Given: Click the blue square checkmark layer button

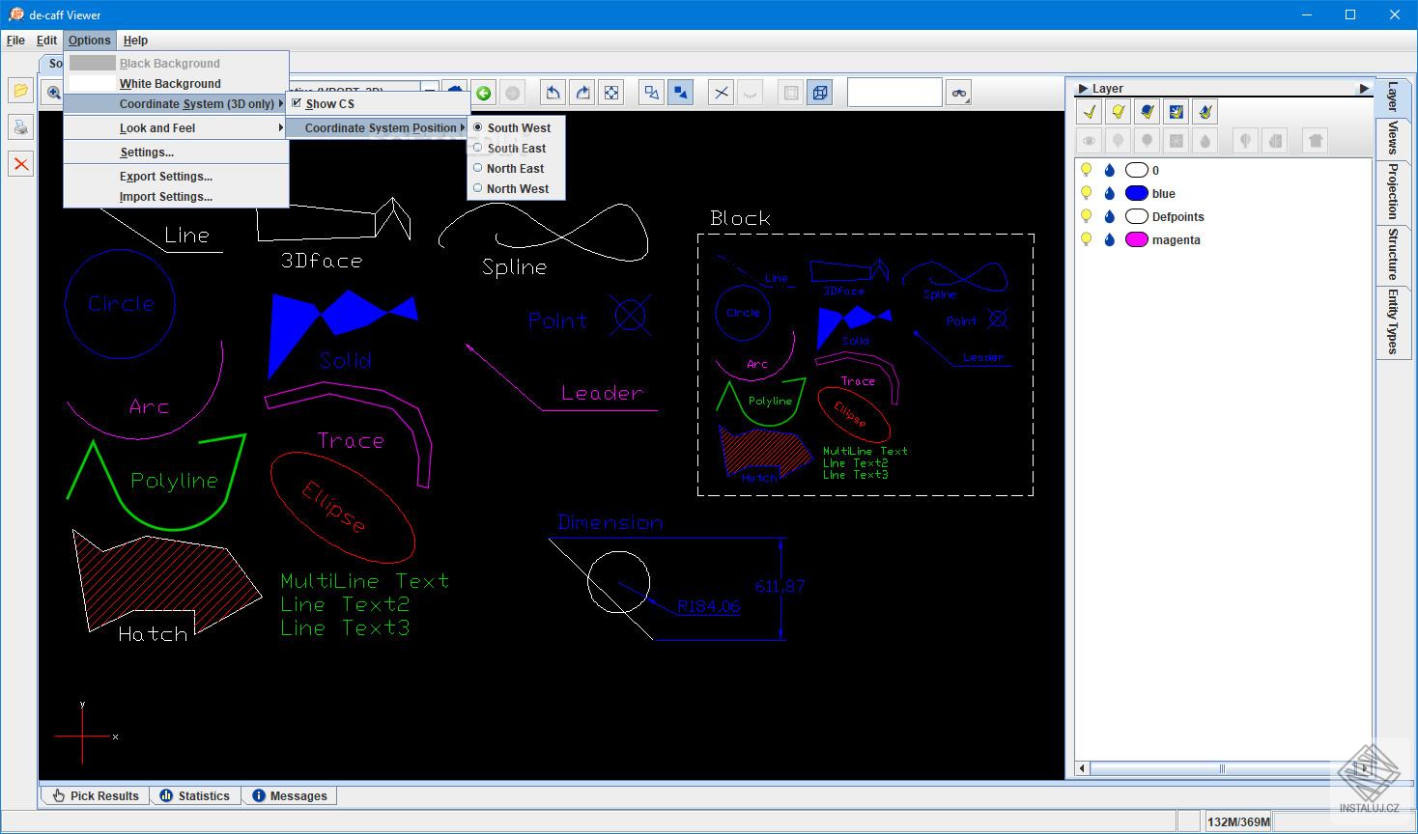Looking at the screenshot, I should click(1176, 112).
